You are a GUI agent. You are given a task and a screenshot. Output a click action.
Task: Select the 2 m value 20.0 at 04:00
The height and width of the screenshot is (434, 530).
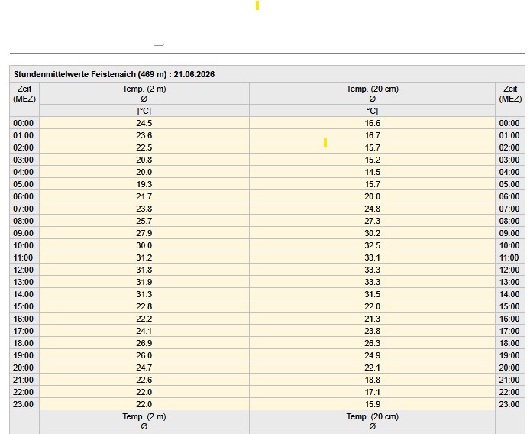click(144, 172)
